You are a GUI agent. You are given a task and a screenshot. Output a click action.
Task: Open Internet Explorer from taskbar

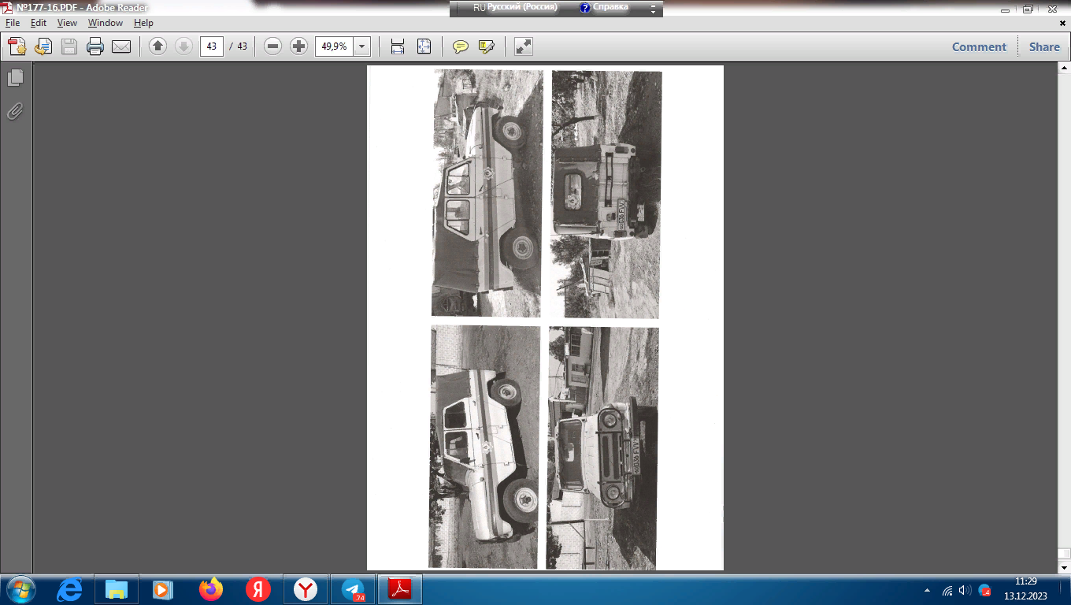point(69,589)
